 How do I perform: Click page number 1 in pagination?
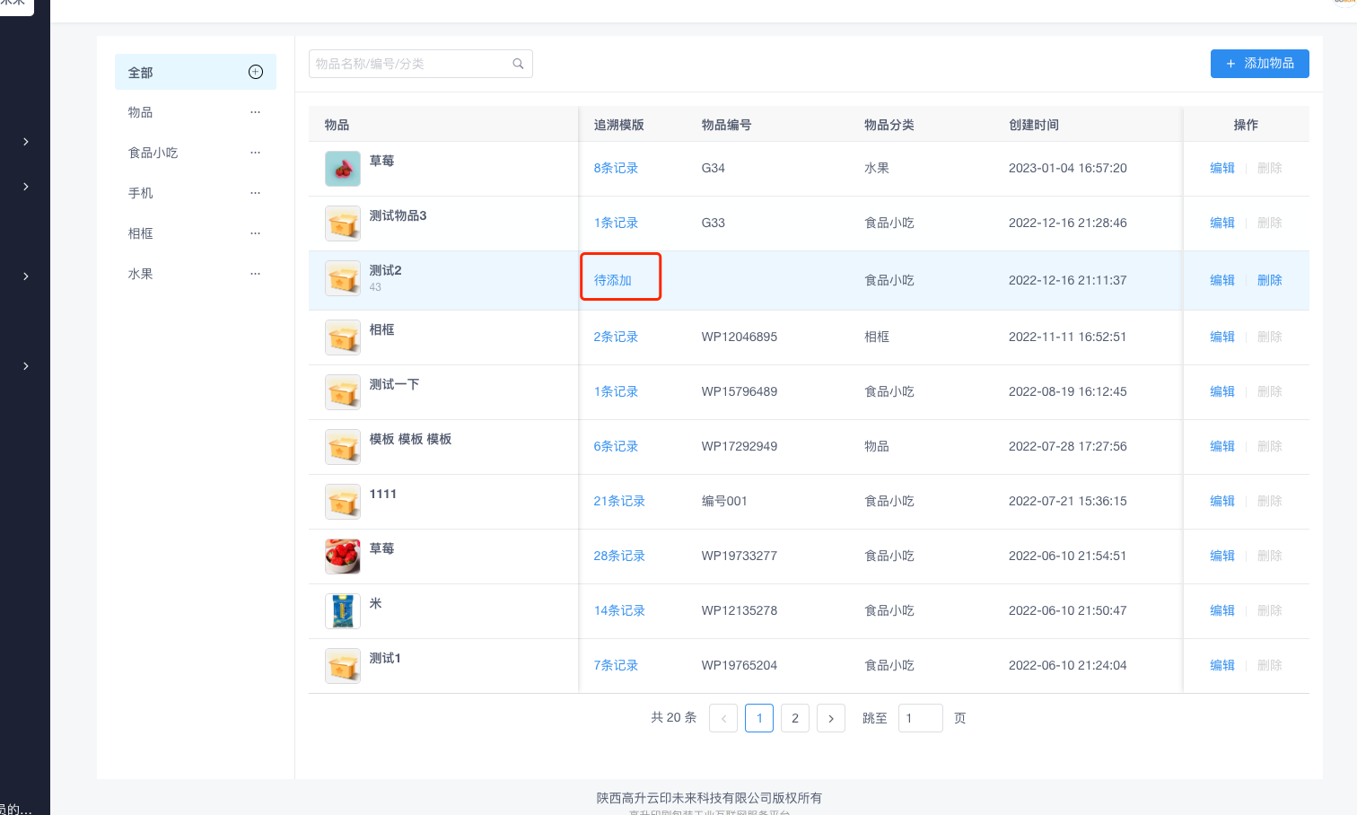(x=759, y=718)
